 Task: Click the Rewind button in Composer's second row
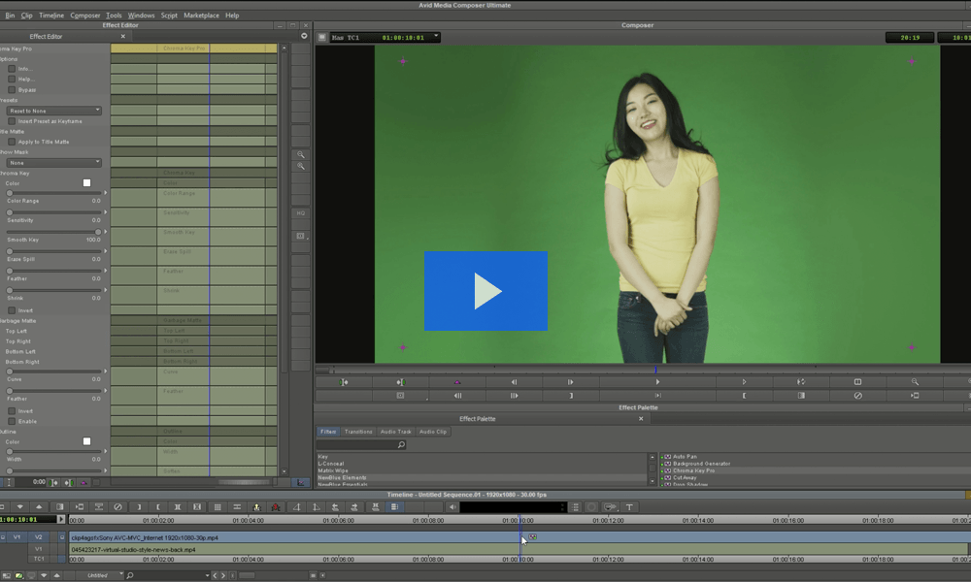[457, 396]
